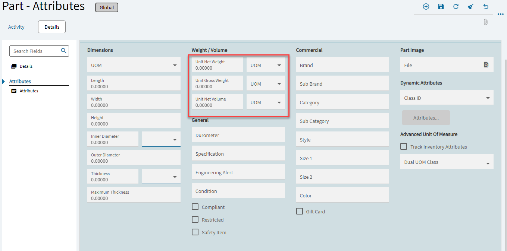Click the clear broom icon
The width and height of the screenshot is (507, 251).
pos(471,7)
